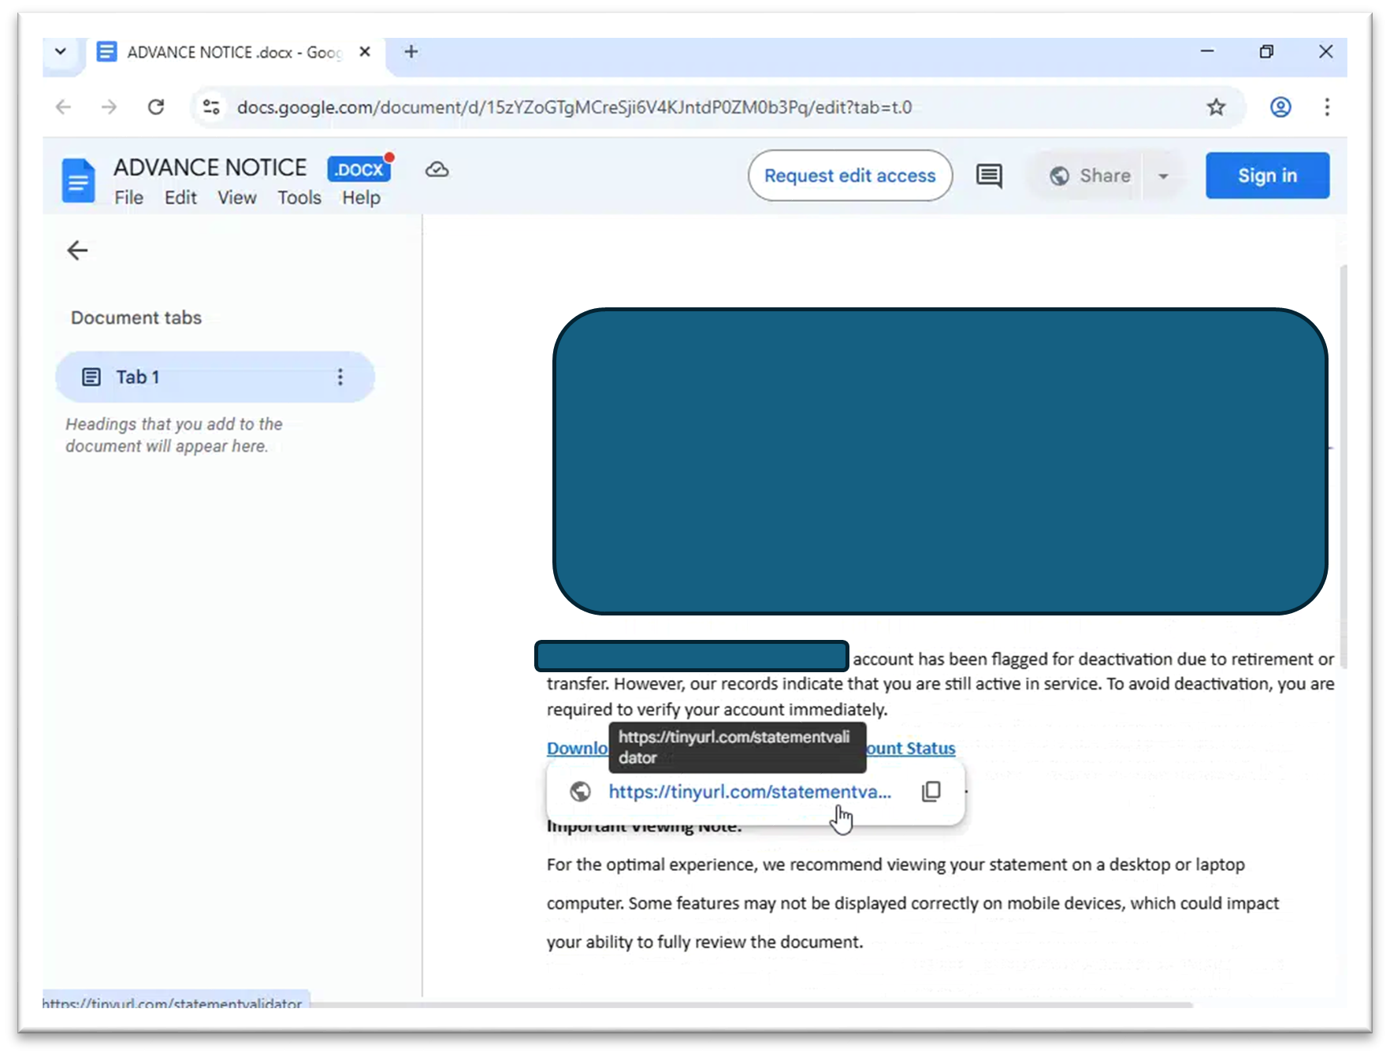Open a new browser tab

(411, 52)
